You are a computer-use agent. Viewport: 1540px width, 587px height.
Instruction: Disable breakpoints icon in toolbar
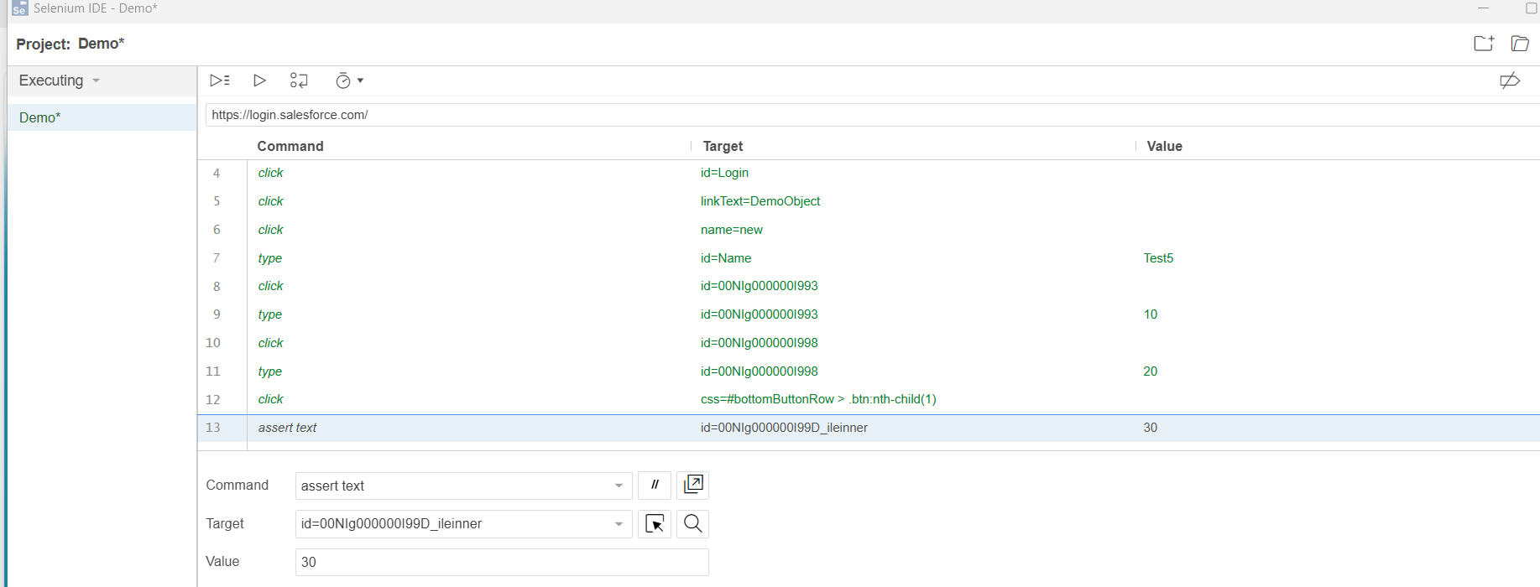click(1510, 81)
